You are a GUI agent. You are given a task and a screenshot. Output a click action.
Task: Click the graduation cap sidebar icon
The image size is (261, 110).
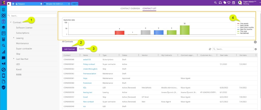(x=4, y=27)
